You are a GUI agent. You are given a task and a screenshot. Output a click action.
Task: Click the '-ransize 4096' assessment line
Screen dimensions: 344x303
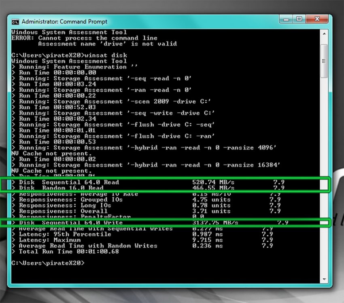pos(144,147)
